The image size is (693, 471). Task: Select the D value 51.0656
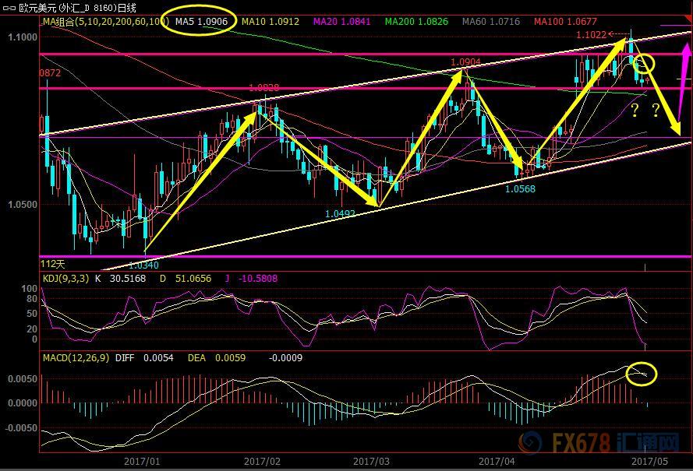tap(193, 279)
